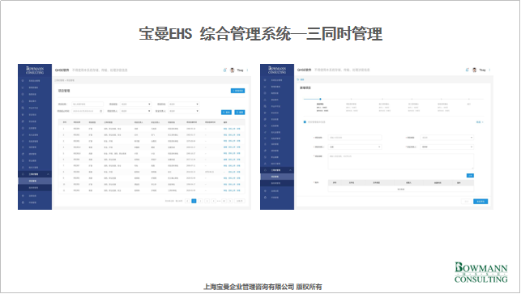Click calendar icon in left screenshot date range field

pos(101,111)
